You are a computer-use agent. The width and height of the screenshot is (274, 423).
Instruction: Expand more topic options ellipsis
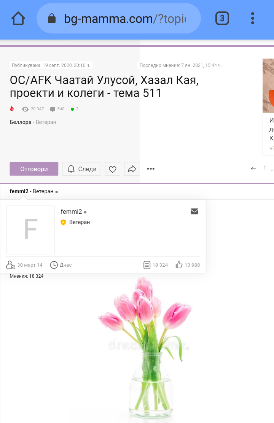point(151,169)
